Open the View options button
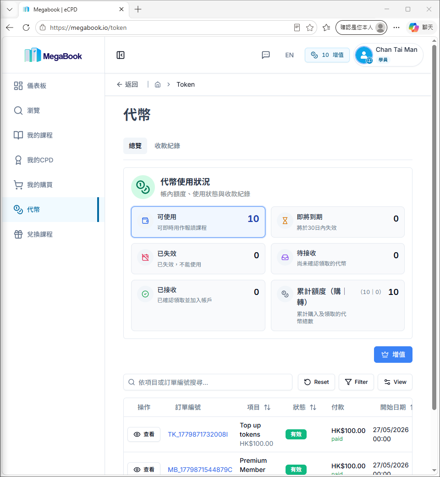The width and height of the screenshot is (440, 477). pos(395,382)
